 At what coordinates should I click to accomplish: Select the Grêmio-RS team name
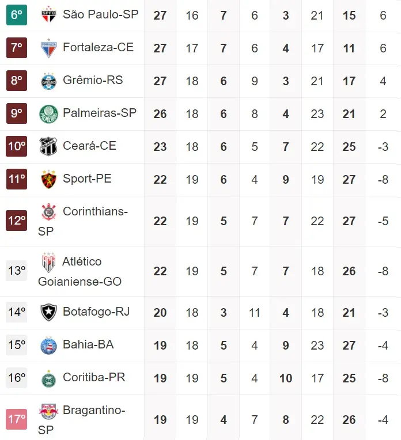[93, 81]
